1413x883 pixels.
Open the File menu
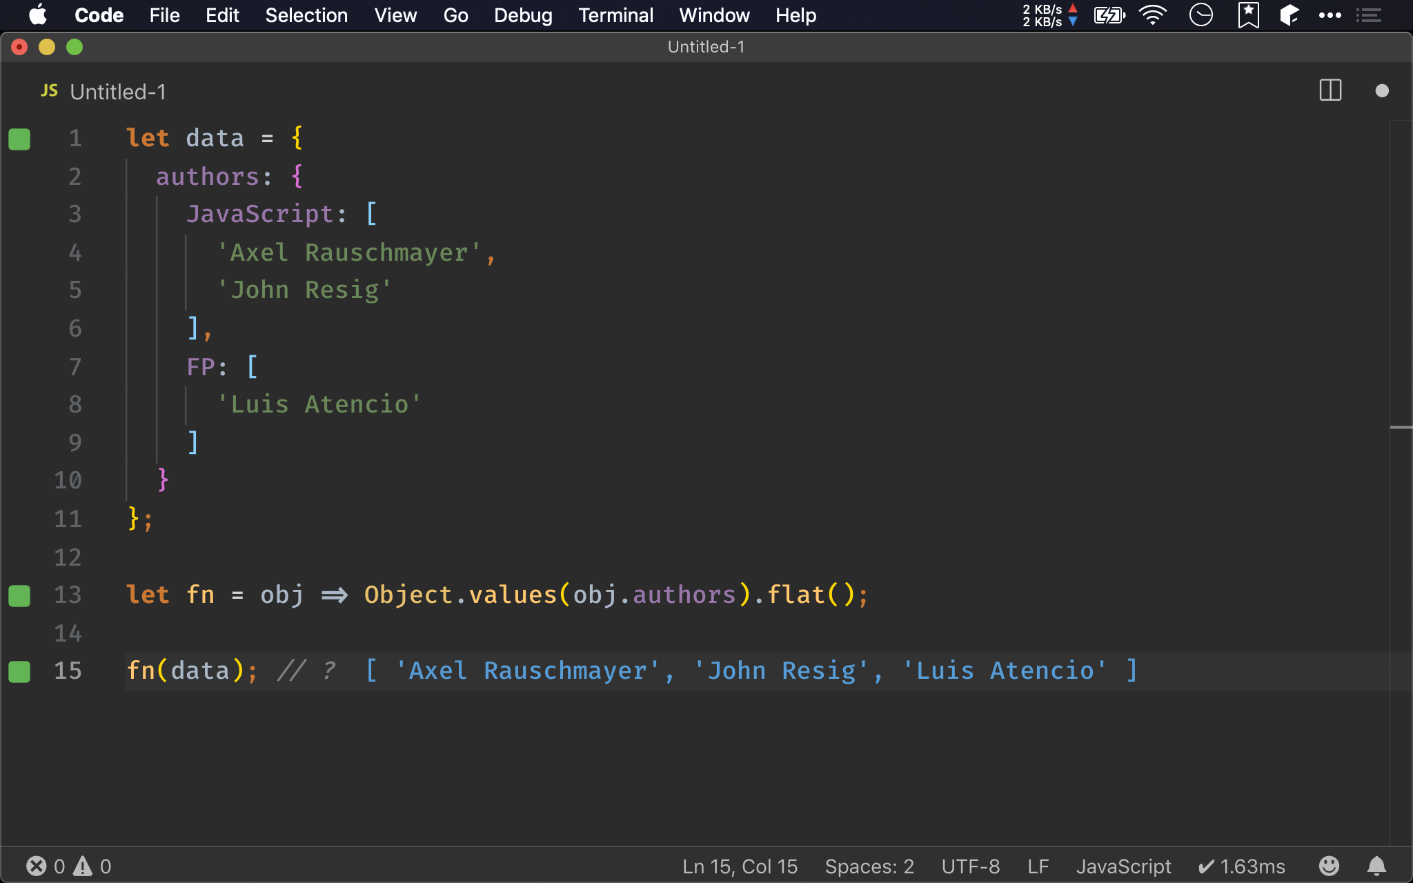coord(164,15)
